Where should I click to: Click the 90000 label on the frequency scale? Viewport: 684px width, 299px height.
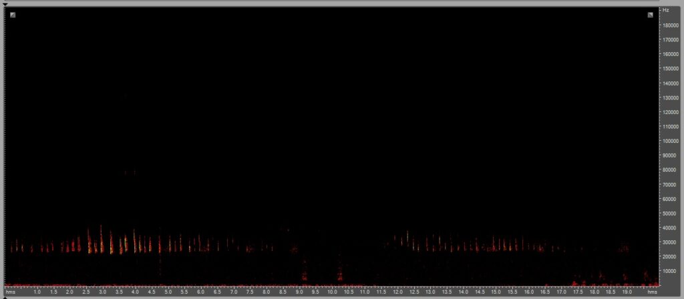coord(671,156)
